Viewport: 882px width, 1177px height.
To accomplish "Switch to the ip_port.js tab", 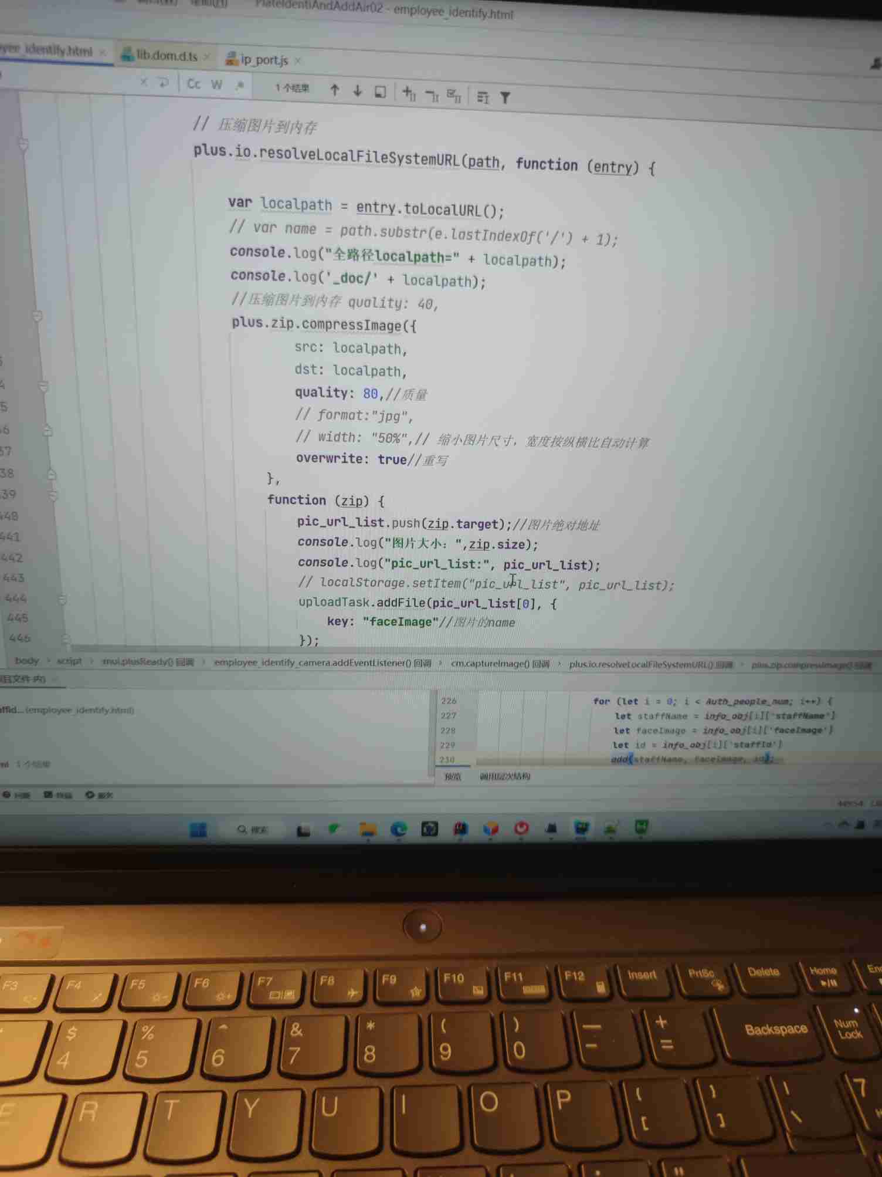I will pyautogui.click(x=263, y=60).
